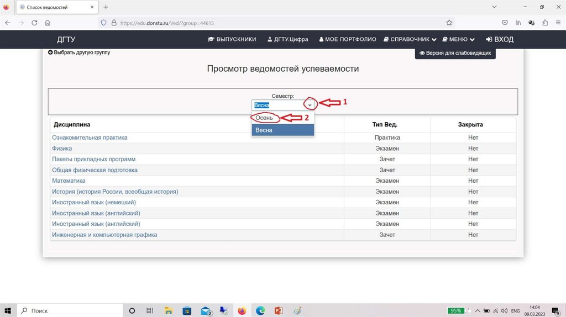Reload the page with the refresh icon
Image resolution: width=566 pixels, height=317 pixels.
34,23
